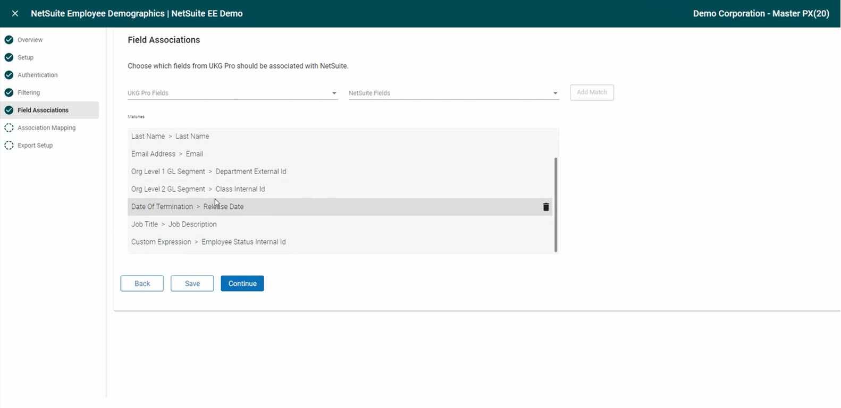Click the Save button
Screen dimensions: 841x408
tap(192, 284)
